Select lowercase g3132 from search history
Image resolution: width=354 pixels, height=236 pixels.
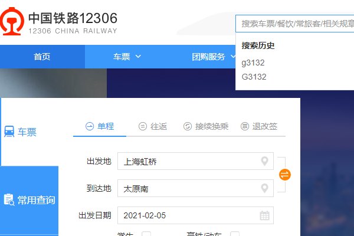253,63
